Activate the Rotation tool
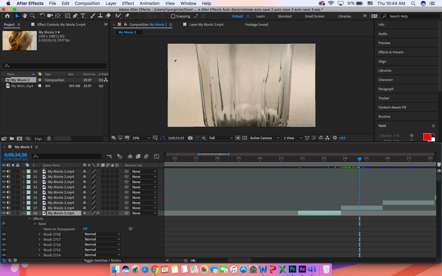This screenshot has height=276, width=442. (42, 16)
